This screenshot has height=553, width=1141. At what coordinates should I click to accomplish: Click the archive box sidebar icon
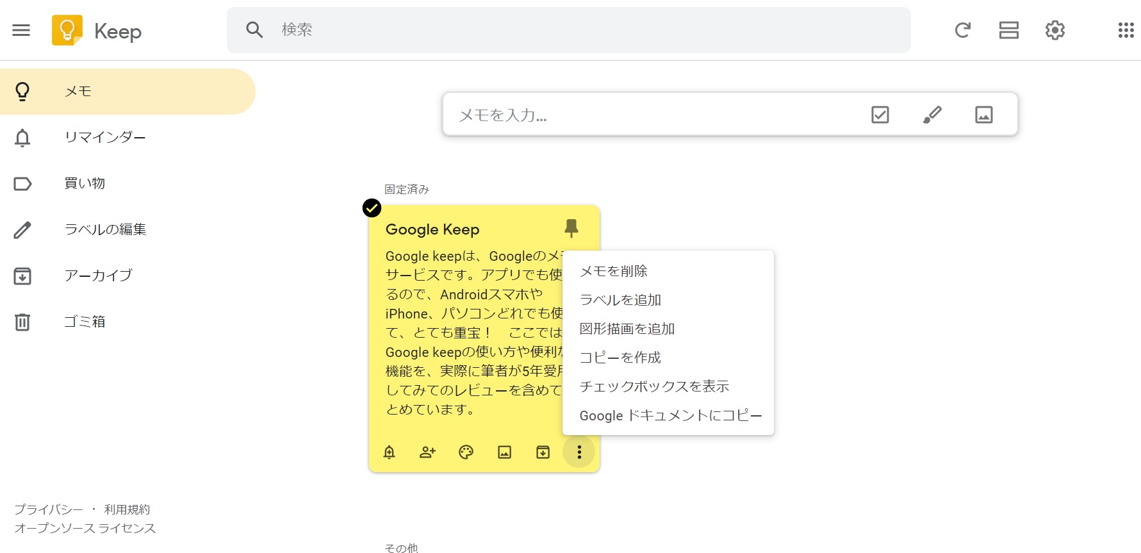pyautogui.click(x=22, y=276)
